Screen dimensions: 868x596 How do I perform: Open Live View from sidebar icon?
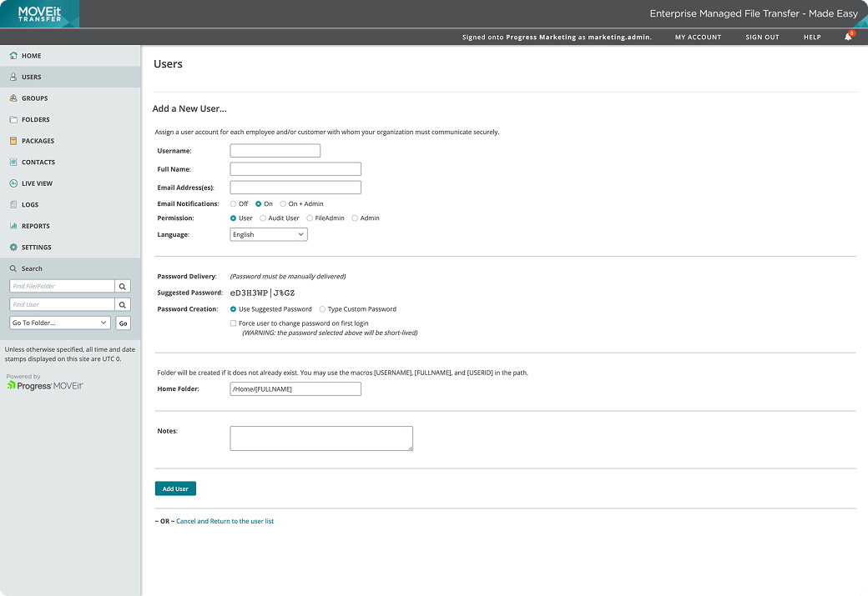[x=13, y=183]
